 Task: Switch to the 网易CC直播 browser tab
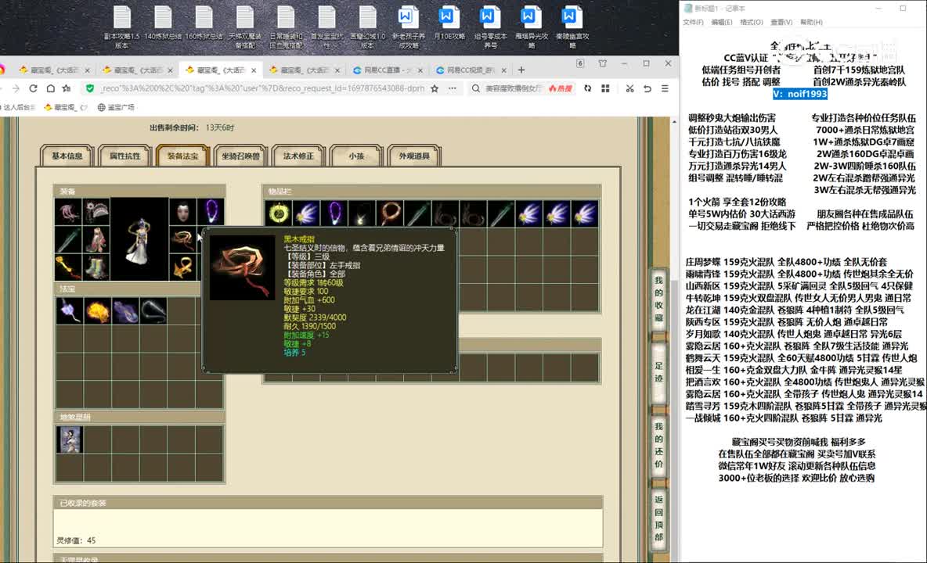388,70
